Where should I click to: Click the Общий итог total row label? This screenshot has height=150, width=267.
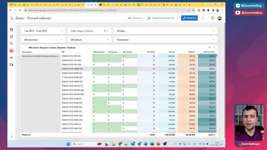click(x=26, y=135)
